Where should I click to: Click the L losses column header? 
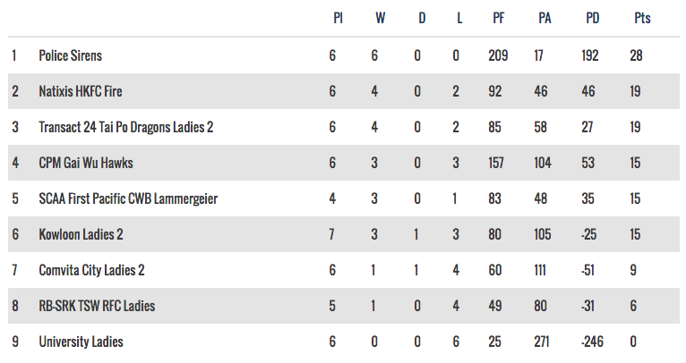pyautogui.click(x=459, y=18)
